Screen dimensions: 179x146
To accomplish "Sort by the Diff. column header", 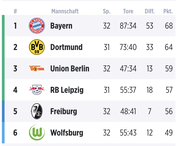I will click(x=149, y=11).
